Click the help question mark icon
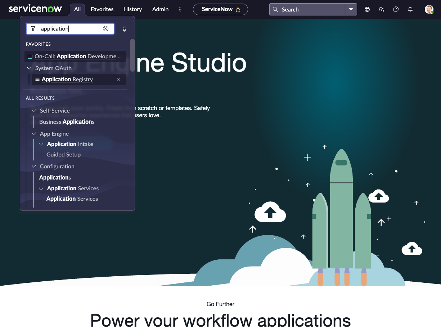 (396, 9)
